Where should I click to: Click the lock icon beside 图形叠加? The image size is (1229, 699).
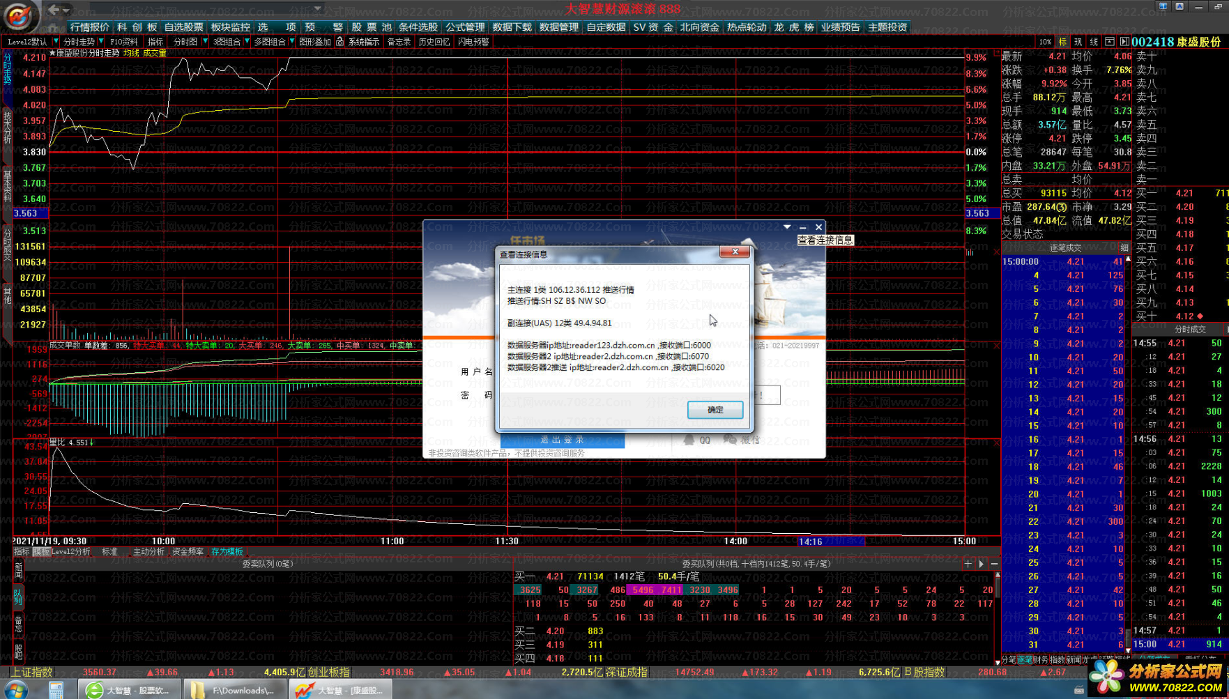[339, 42]
